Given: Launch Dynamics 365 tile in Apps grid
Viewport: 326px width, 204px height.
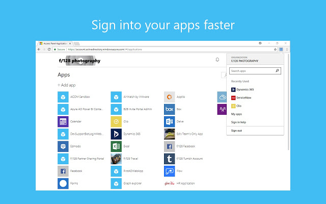Looking at the screenshot, I should [116, 134].
